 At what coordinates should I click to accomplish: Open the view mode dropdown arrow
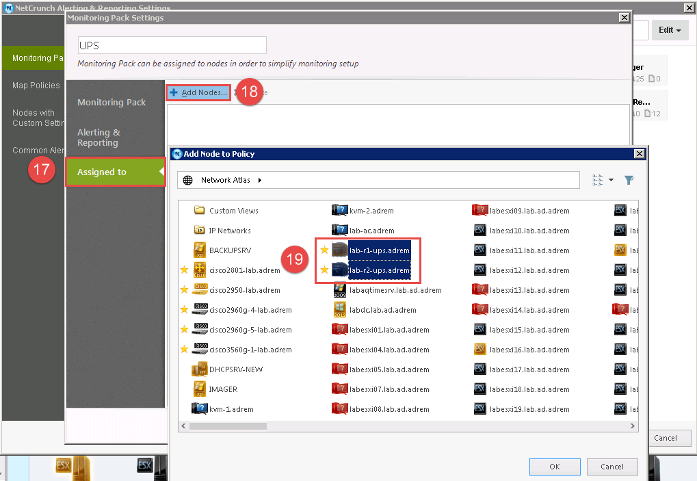pos(611,180)
